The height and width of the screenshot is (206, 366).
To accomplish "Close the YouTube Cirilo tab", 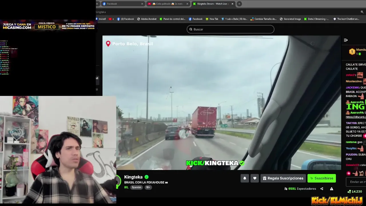I will click(187, 4).
